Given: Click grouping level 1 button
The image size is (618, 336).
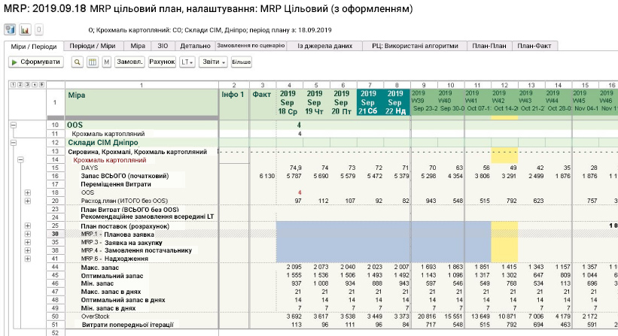Looking at the screenshot, I should coord(13,85).
